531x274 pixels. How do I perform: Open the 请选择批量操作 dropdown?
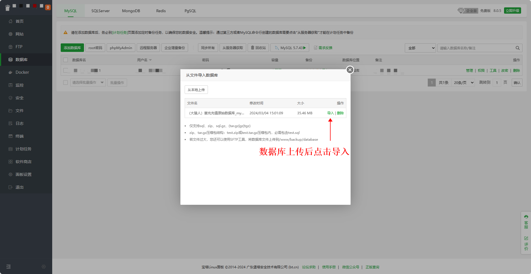pos(88,83)
